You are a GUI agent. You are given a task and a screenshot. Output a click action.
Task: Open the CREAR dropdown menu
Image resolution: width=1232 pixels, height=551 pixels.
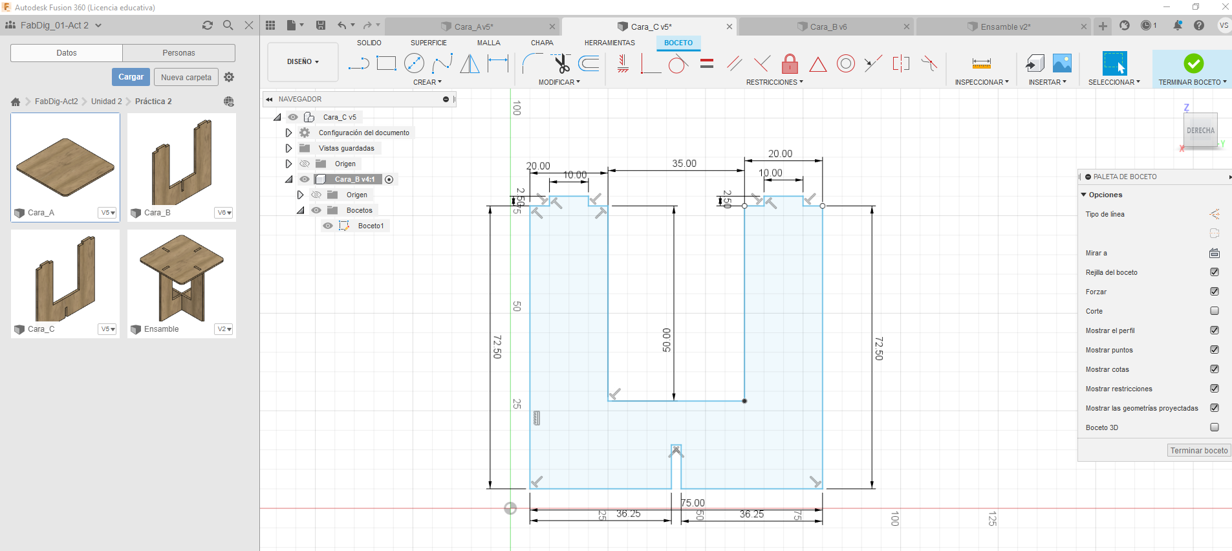[427, 82]
